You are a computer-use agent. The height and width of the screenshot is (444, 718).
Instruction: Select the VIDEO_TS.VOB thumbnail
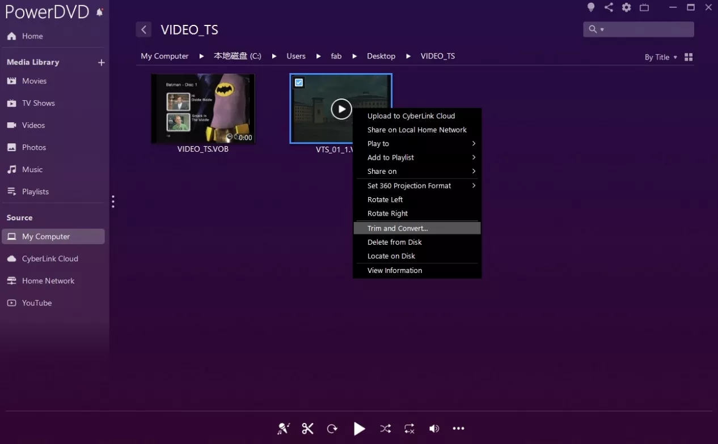pyautogui.click(x=203, y=108)
